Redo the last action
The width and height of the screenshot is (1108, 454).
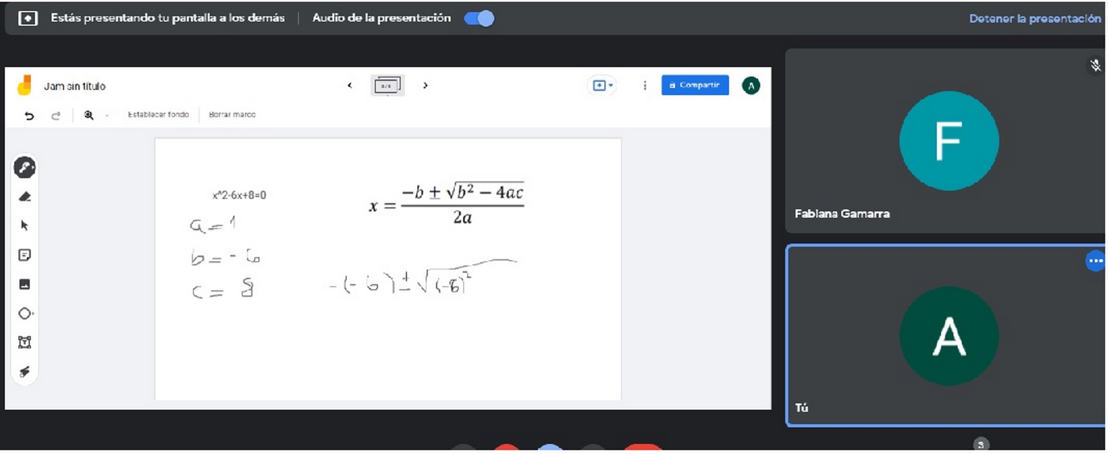(56, 115)
